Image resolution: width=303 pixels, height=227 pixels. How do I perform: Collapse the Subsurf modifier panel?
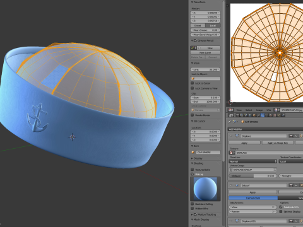231,185
